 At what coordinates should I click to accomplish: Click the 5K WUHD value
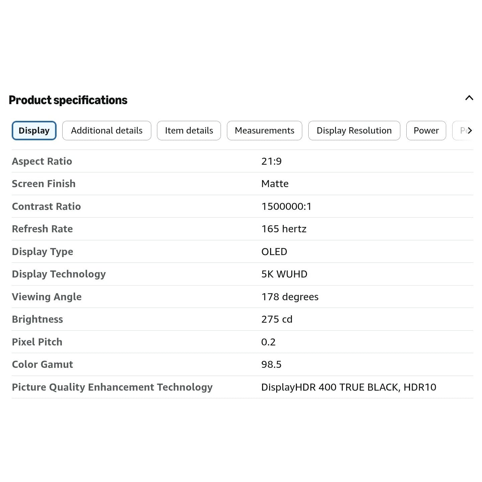tap(284, 274)
